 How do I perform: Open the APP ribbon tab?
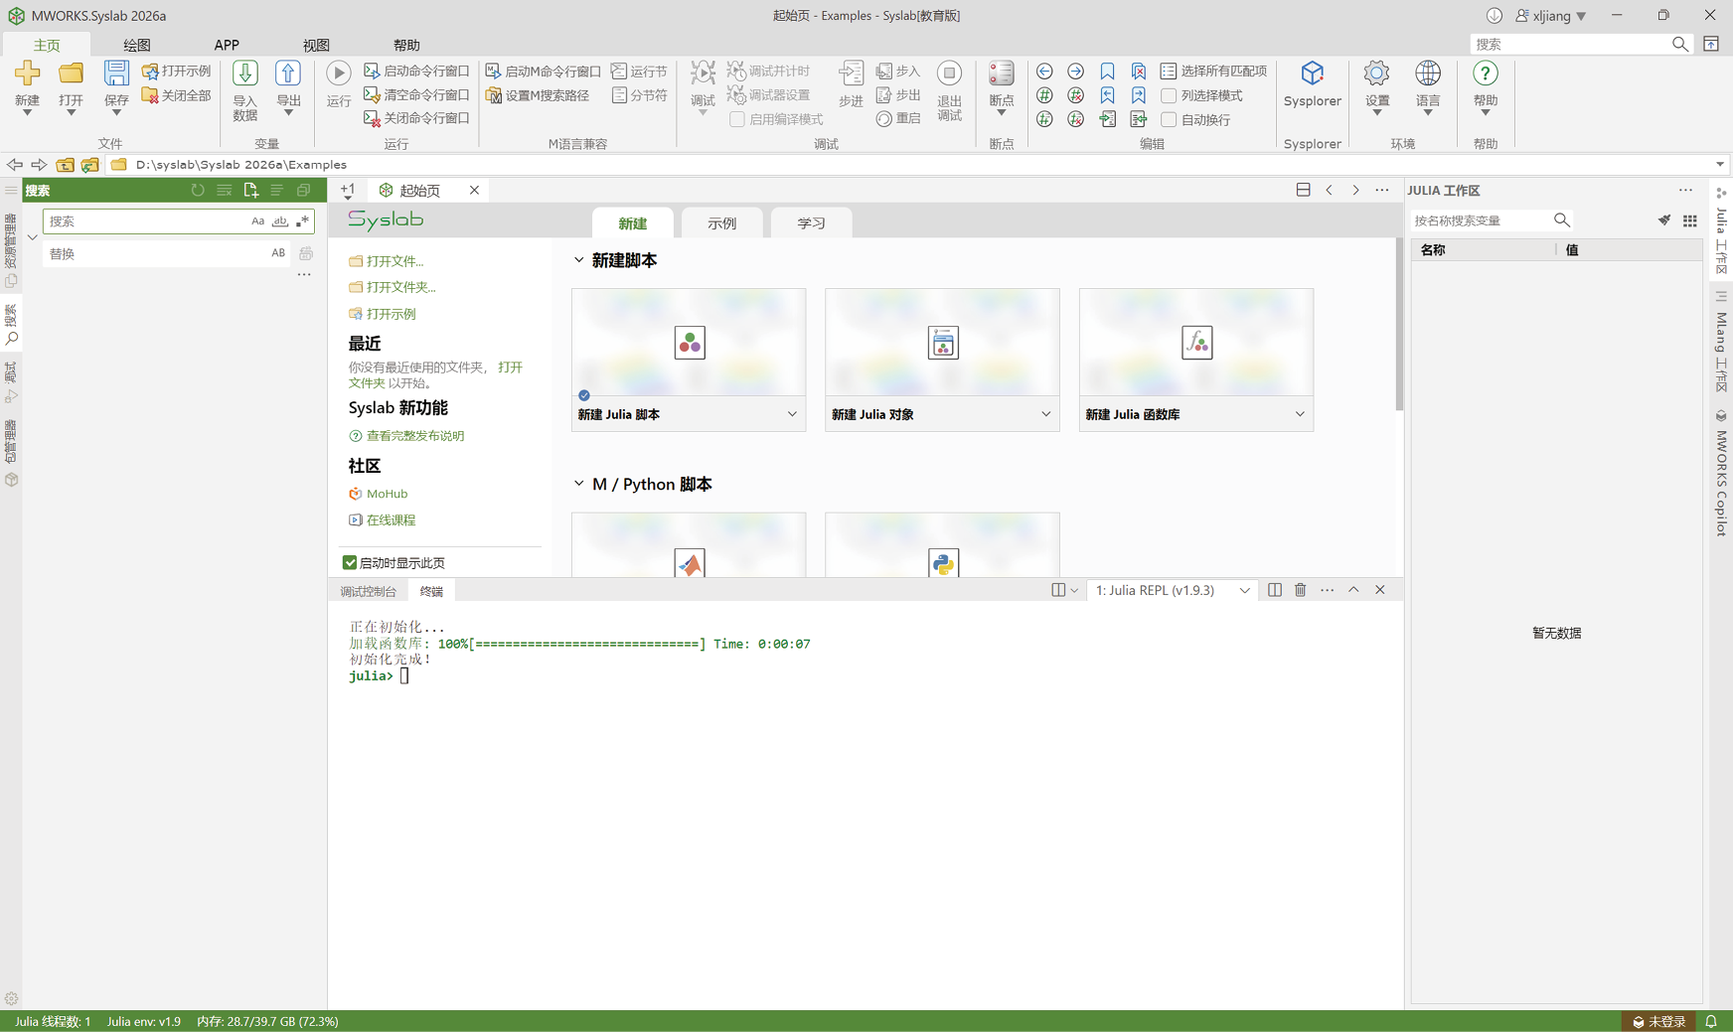(x=227, y=45)
